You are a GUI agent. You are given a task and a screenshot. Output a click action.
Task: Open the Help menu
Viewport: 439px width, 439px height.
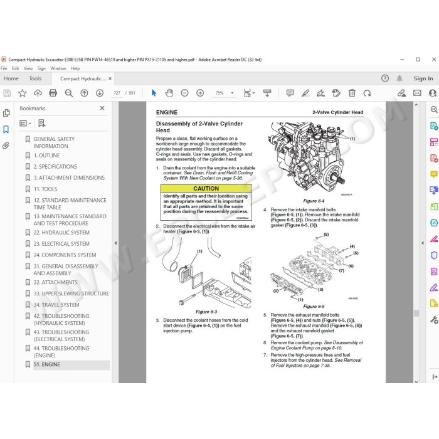(x=75, y=68)
